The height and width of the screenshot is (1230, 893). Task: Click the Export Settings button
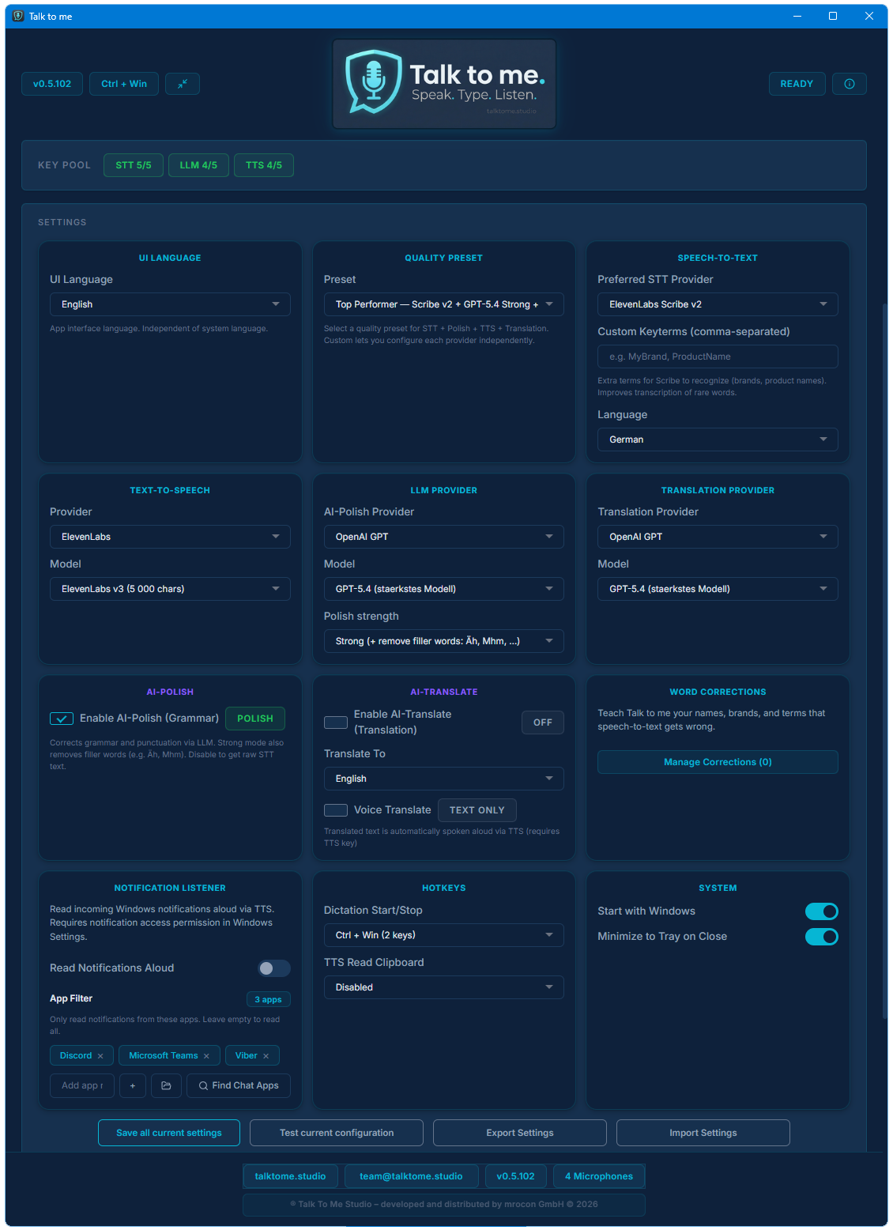pos(520,1133)
